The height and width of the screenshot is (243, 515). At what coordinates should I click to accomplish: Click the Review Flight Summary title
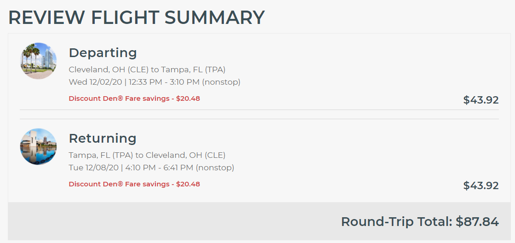coord(137,17)
